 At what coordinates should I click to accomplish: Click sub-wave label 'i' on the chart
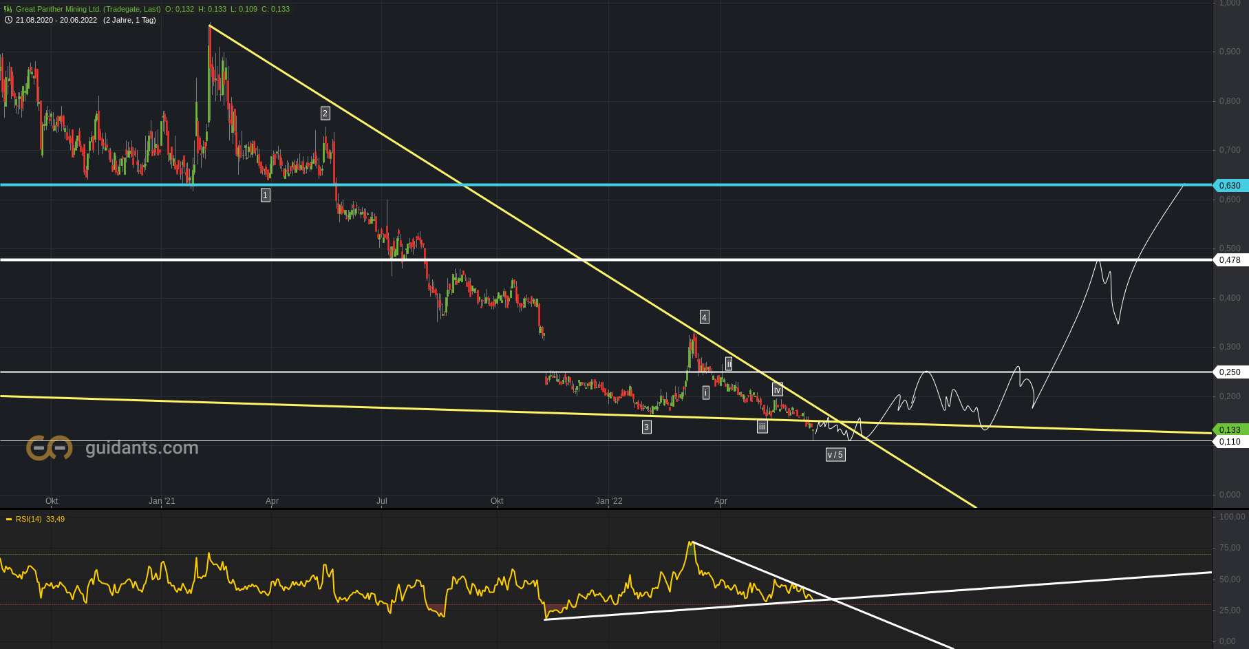(705, 393)
